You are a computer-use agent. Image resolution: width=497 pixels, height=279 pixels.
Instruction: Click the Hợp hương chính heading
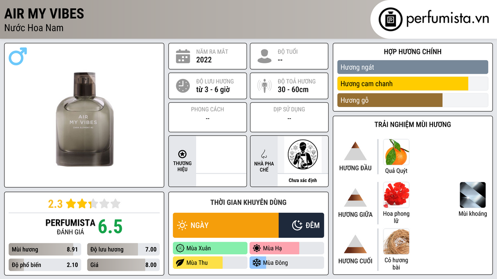pos(413,51)
